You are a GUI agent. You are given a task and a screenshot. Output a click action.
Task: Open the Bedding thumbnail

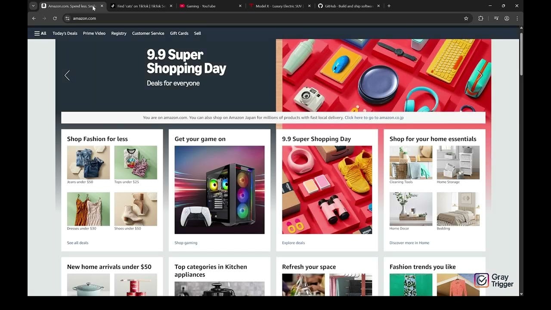click(x=458, y=209)
